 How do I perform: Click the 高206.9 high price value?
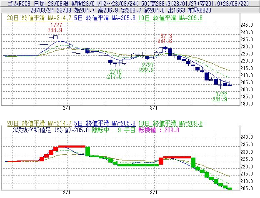108,10
